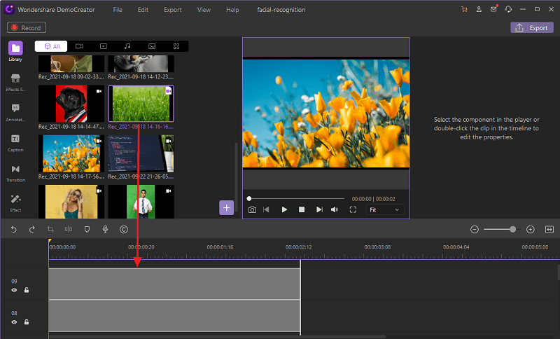This screenshot has height=339, width=560.
Task: Split the clip at playhead
Action: (x=69, y=229)
